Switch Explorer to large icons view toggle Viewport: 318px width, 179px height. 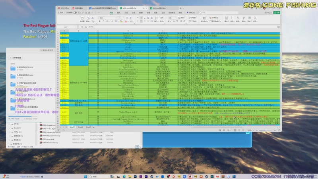(x=140, y=146)
